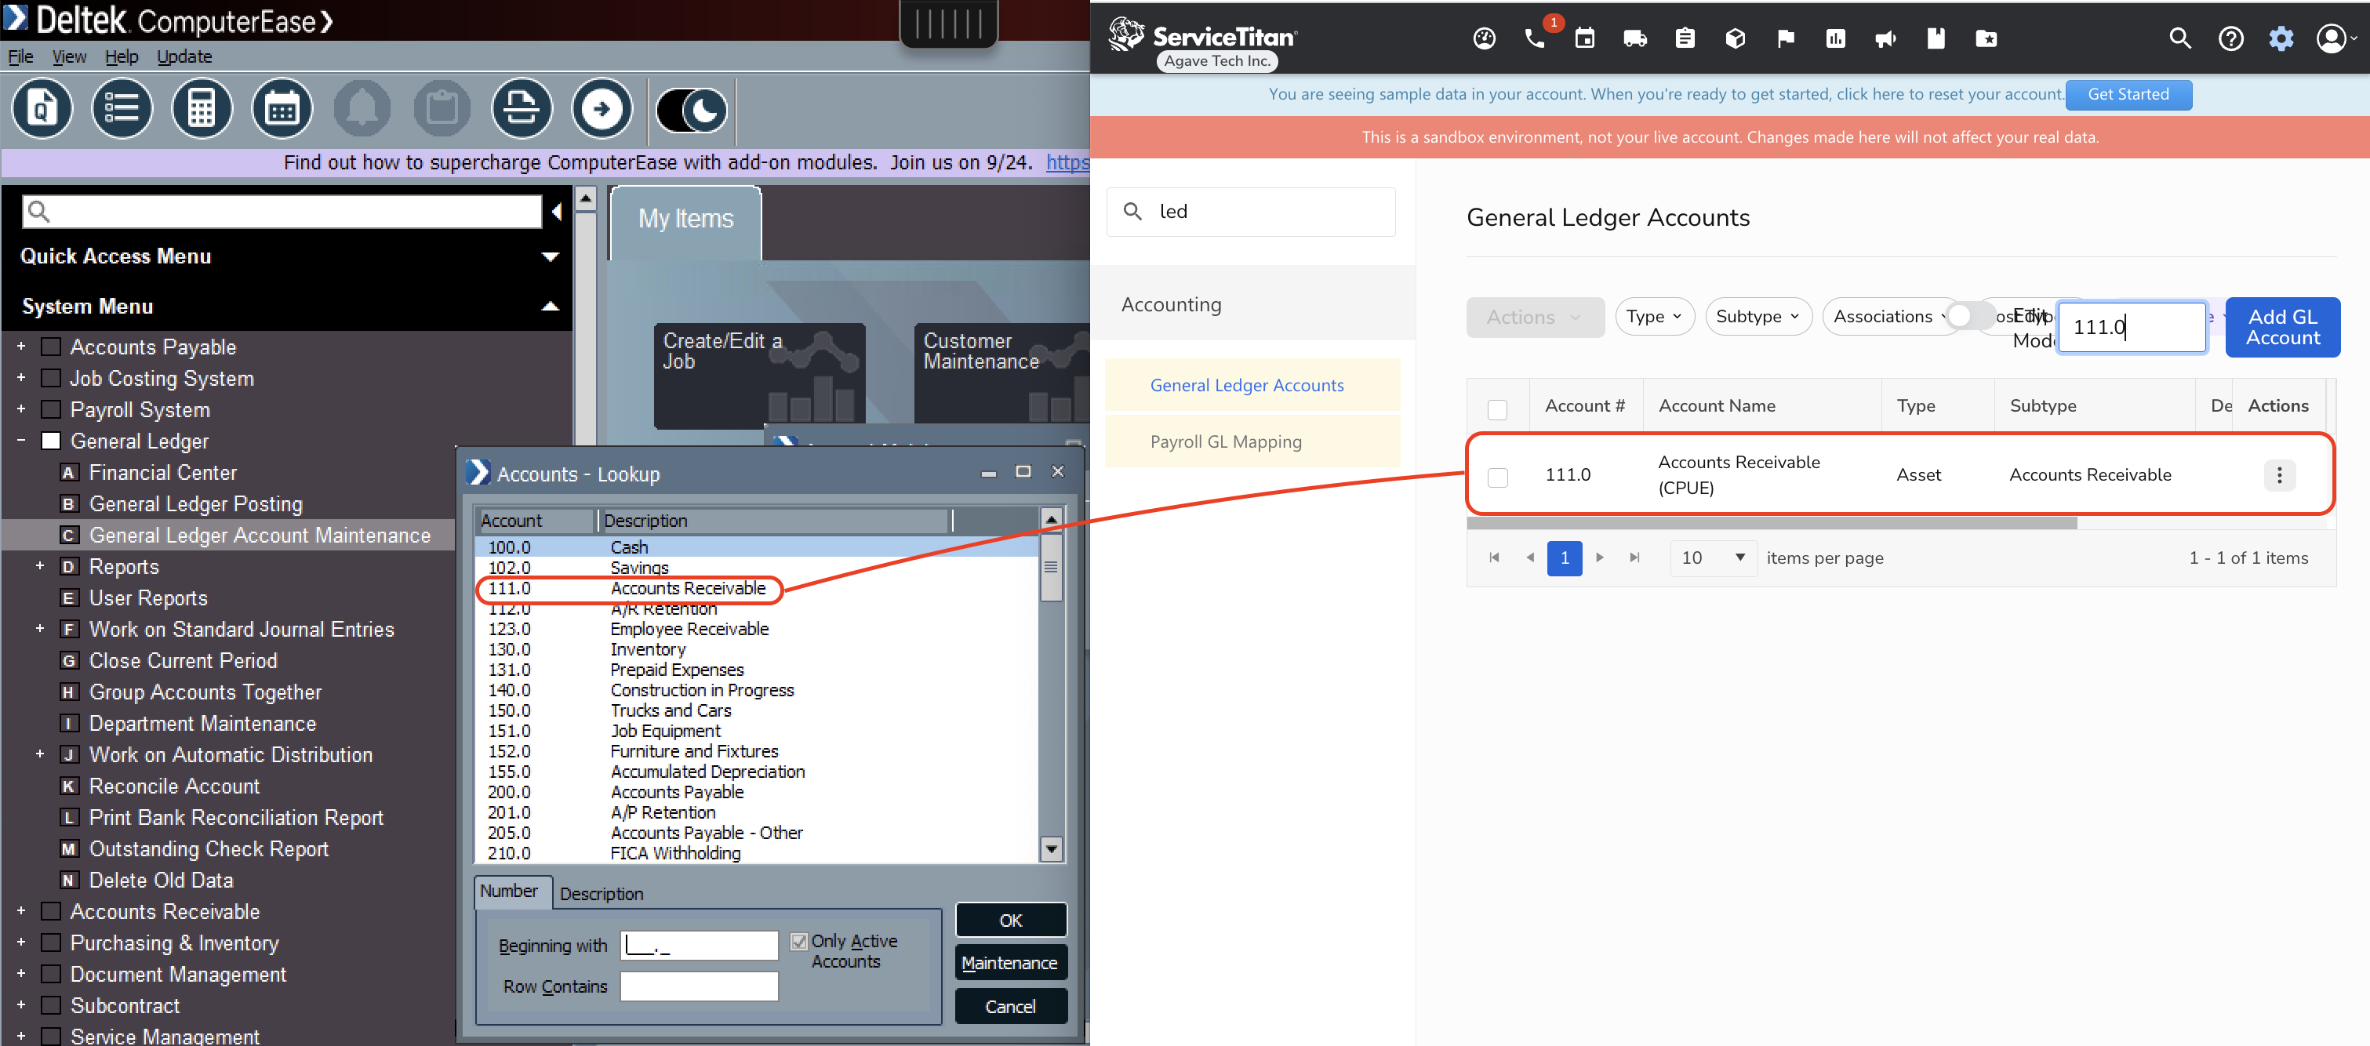Open the ServiceTitan user profile icon
Screen dimensions: 2370x1046
tap(2332, 38)
